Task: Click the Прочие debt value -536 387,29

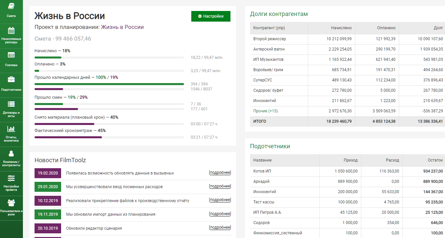Action: click(x=432, y=111)
